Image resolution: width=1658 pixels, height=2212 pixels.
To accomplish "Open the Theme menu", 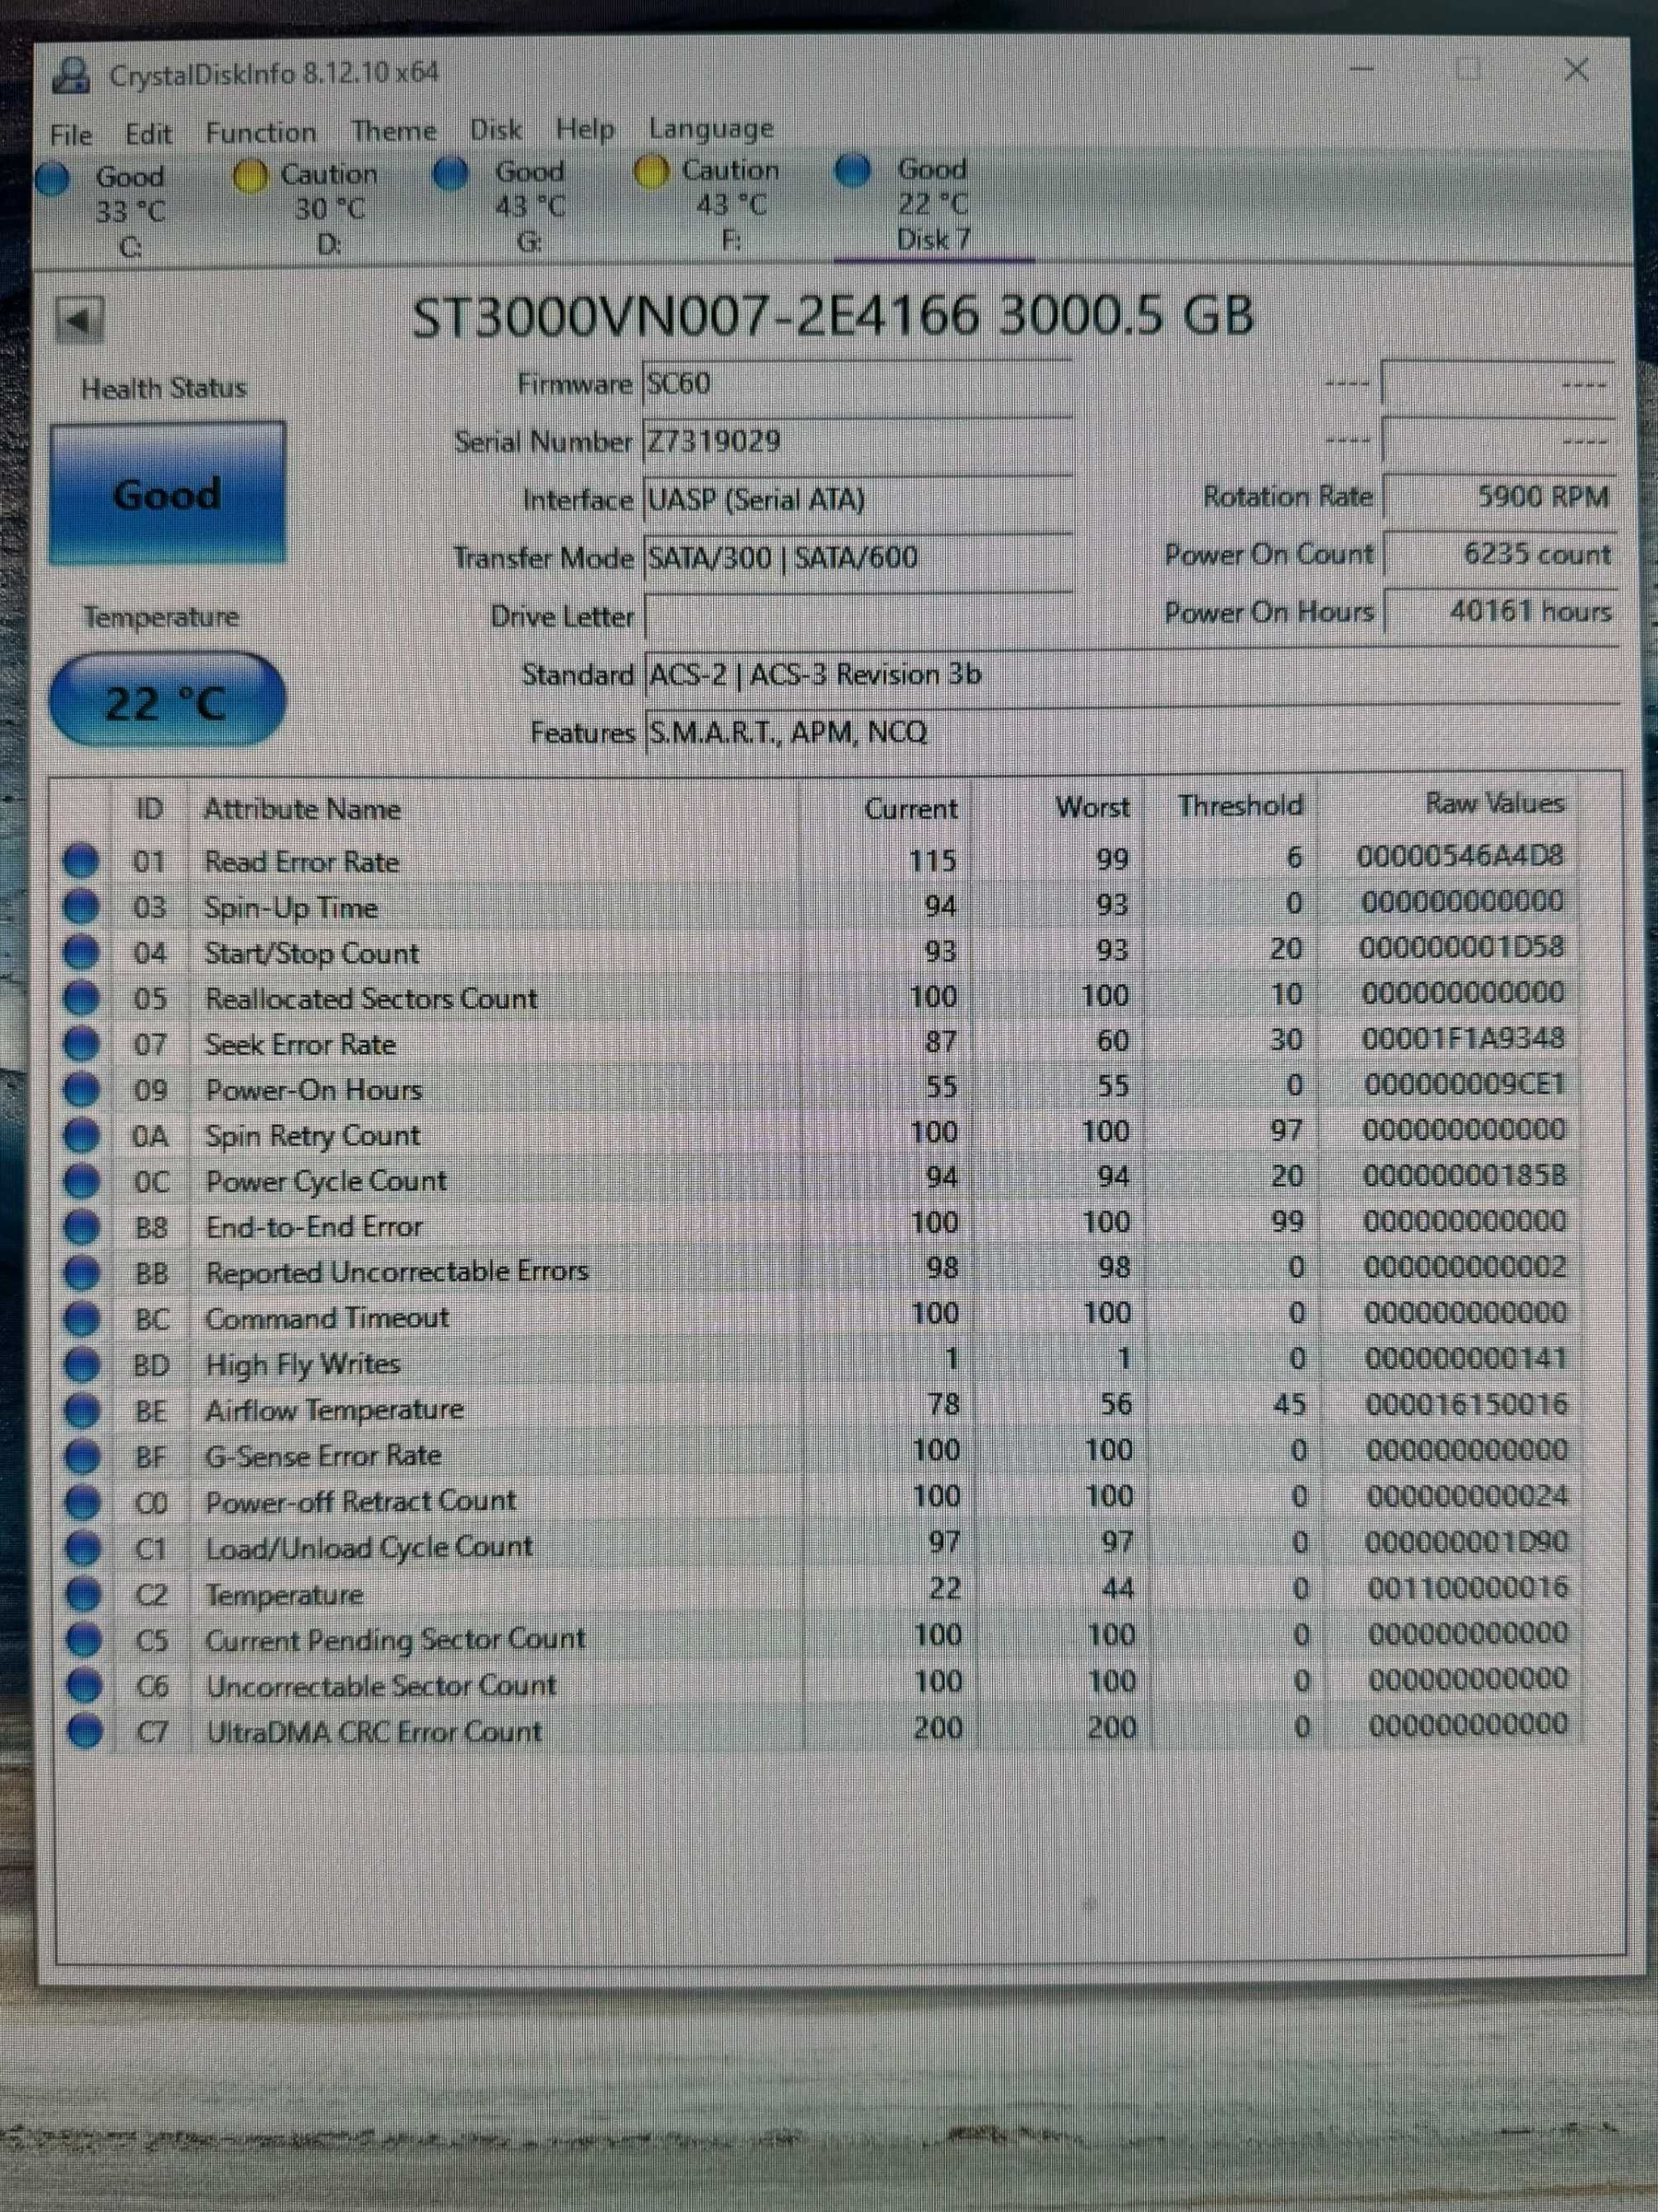I will pyautogui.click(x=394, y=131).
